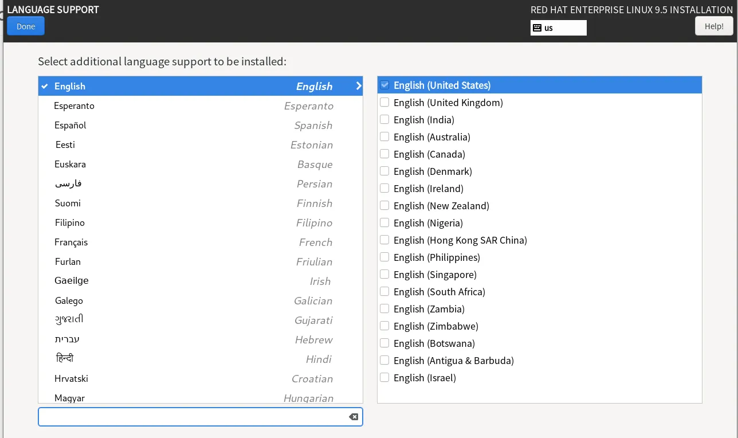Enable English (India) locale
738x438 pixels.
coord(384,119)
